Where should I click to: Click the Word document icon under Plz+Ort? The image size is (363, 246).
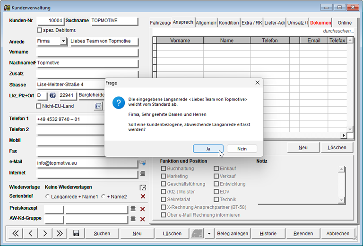(98, 106)
